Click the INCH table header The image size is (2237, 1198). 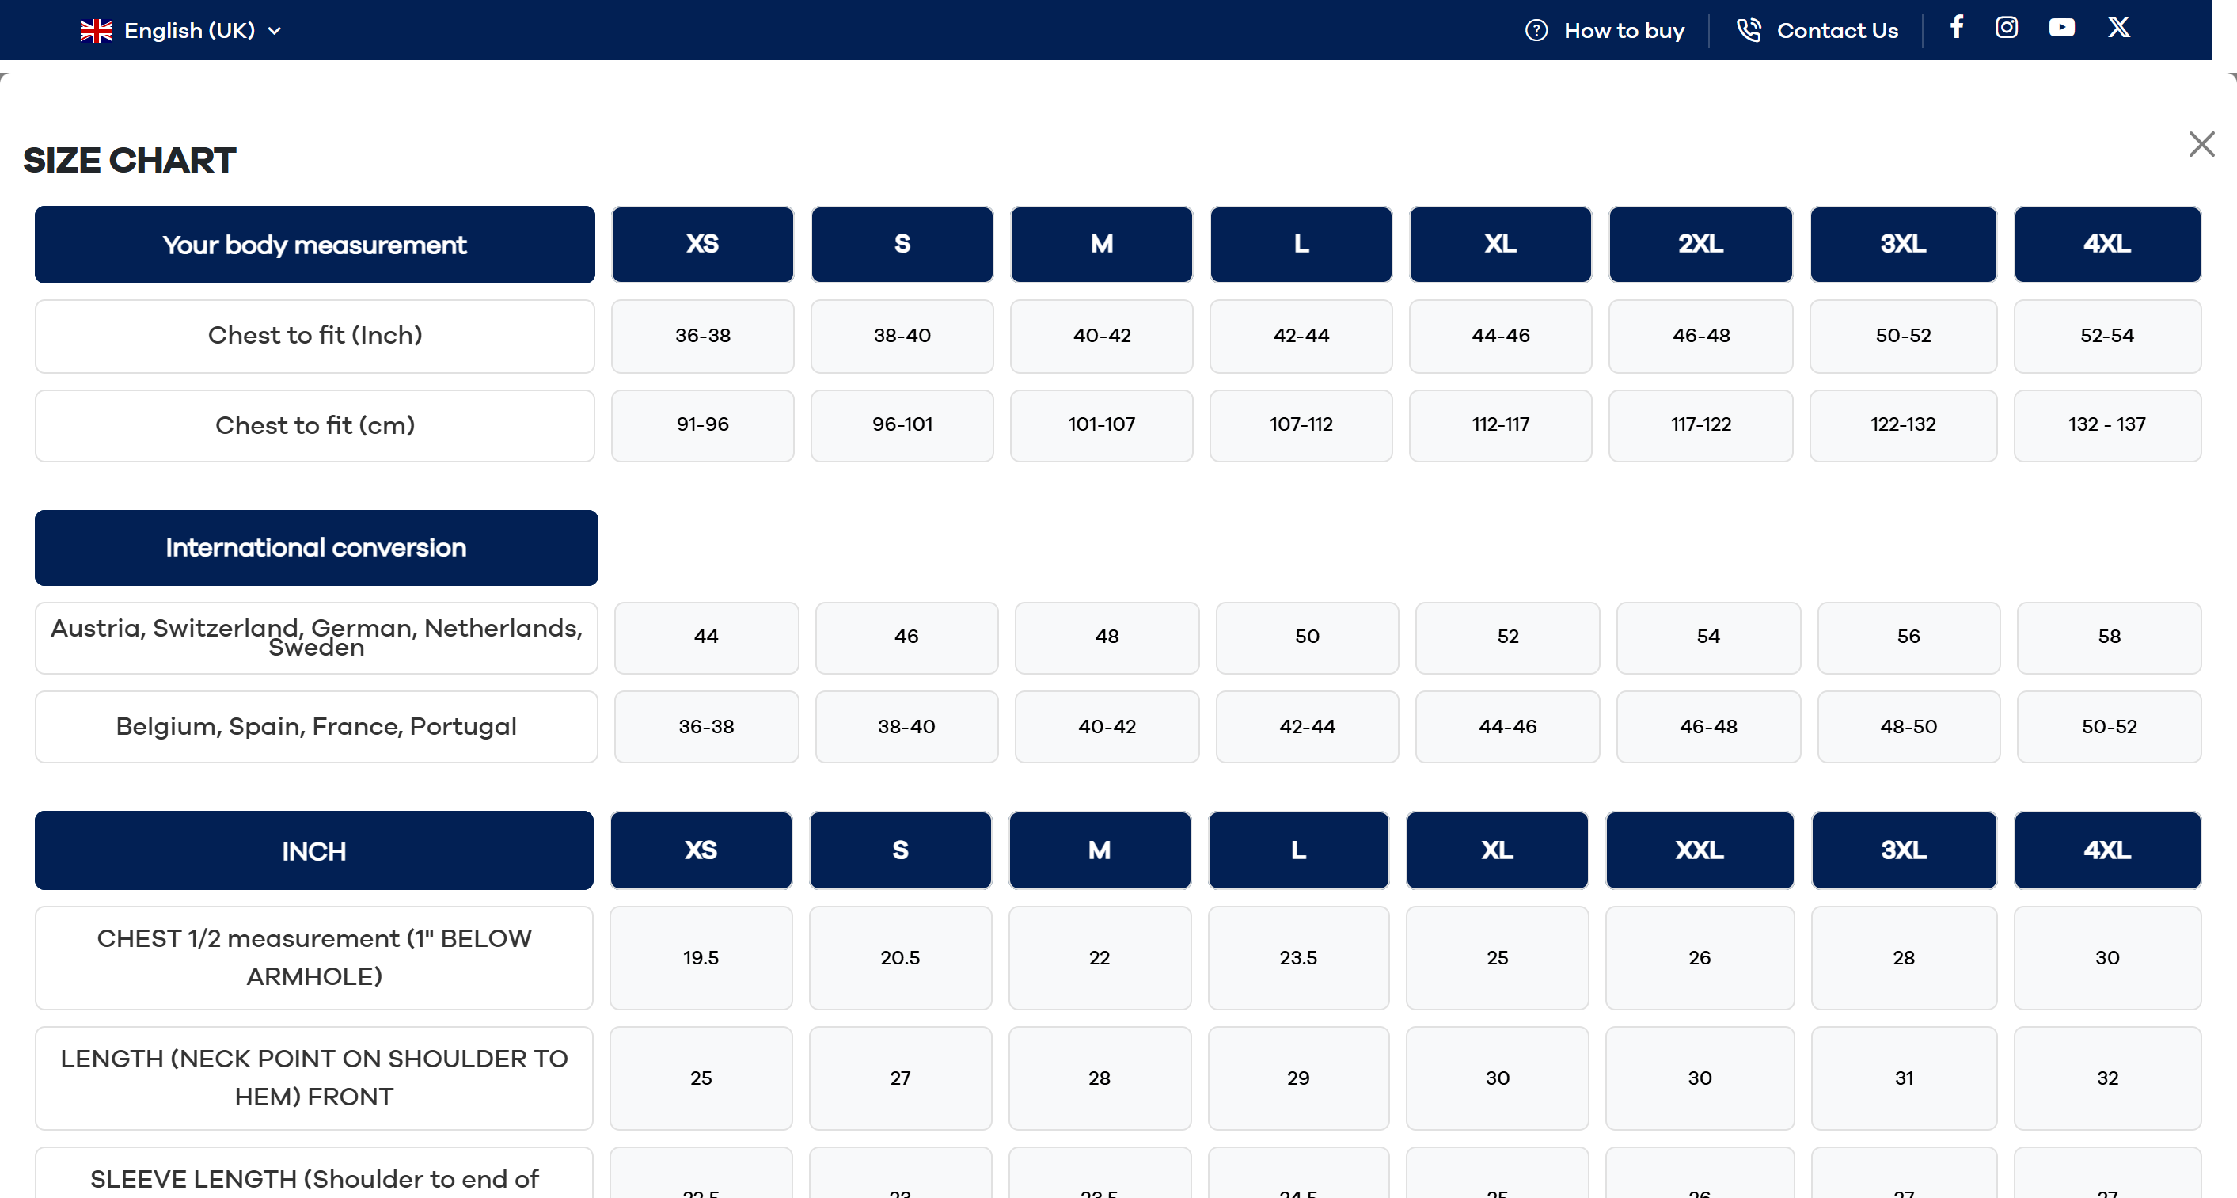[x=313, y=850]
